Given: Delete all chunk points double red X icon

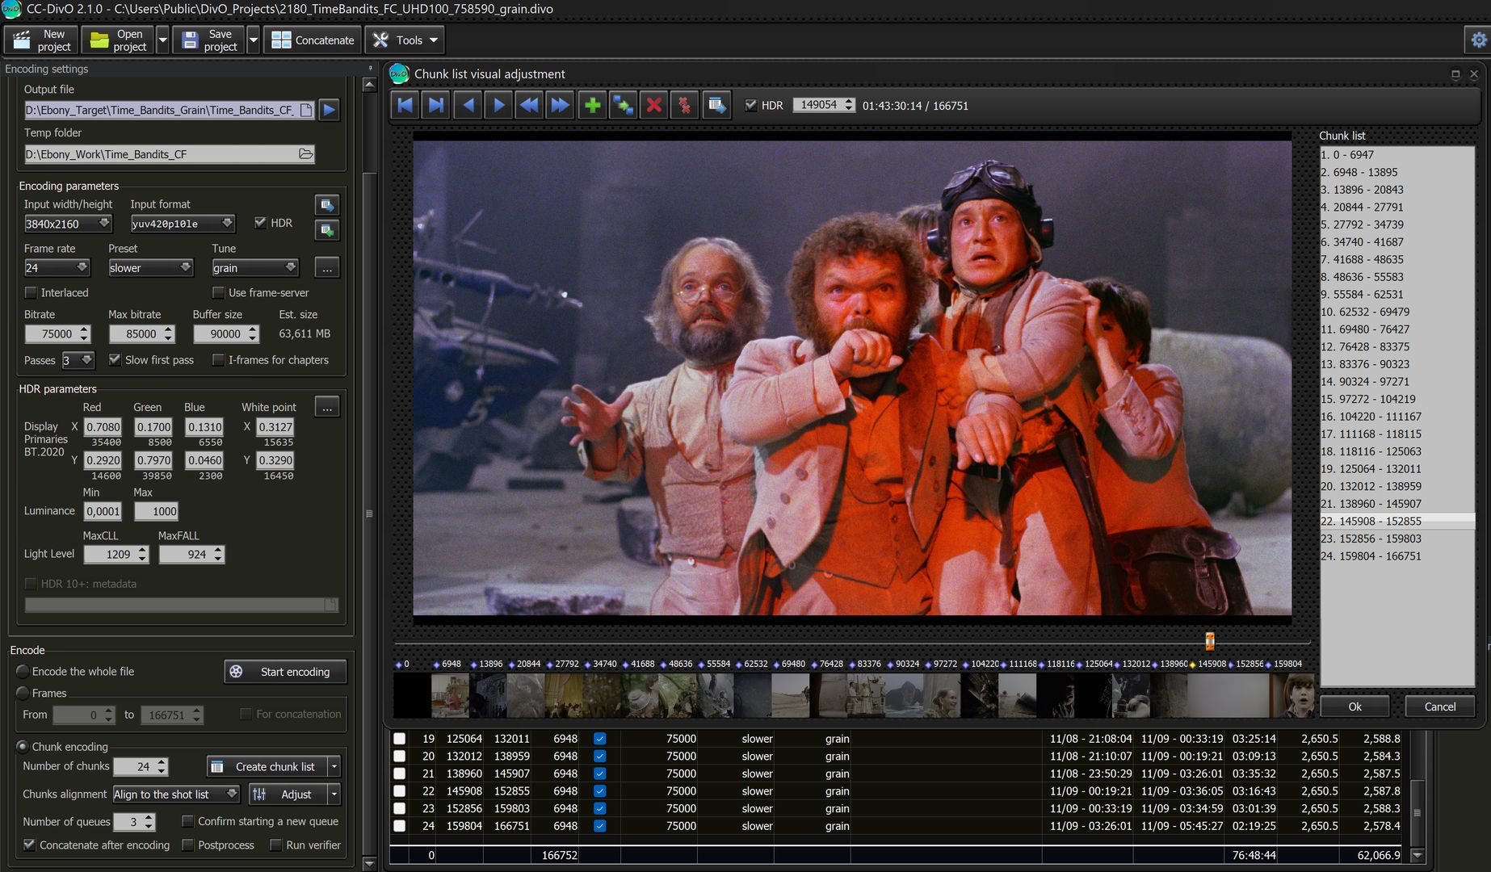Looking at the screenshot, I should click(x=685, y=105).
